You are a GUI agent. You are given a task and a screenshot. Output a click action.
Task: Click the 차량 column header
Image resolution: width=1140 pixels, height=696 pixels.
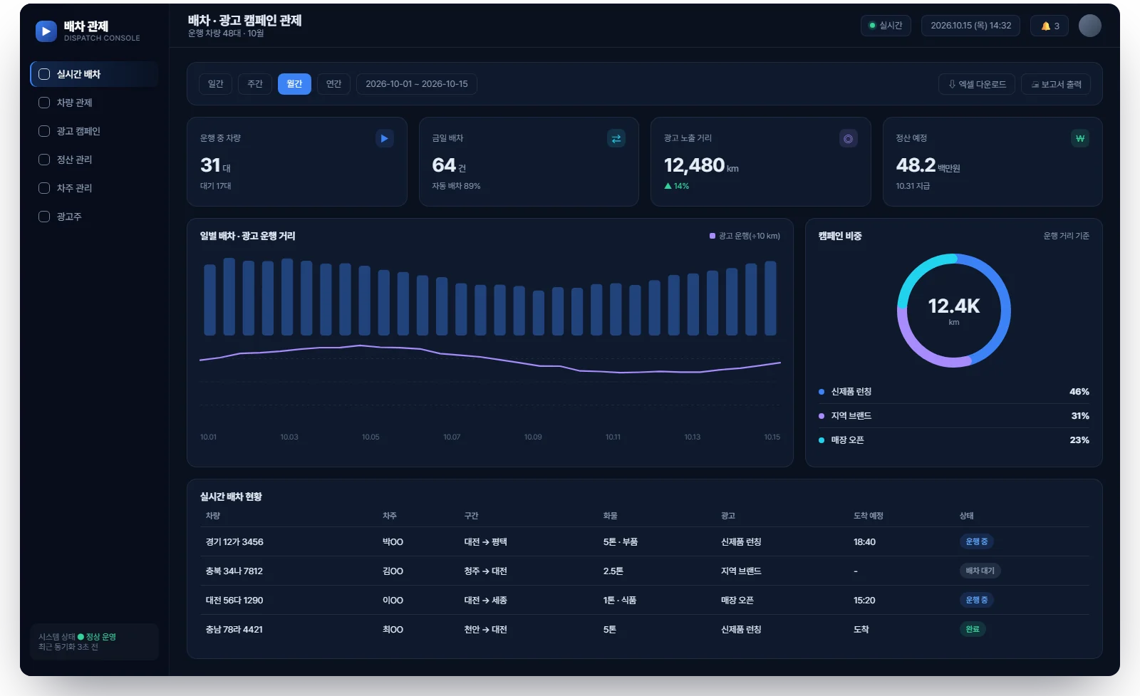pyautogui.click(x=213, y=516)
